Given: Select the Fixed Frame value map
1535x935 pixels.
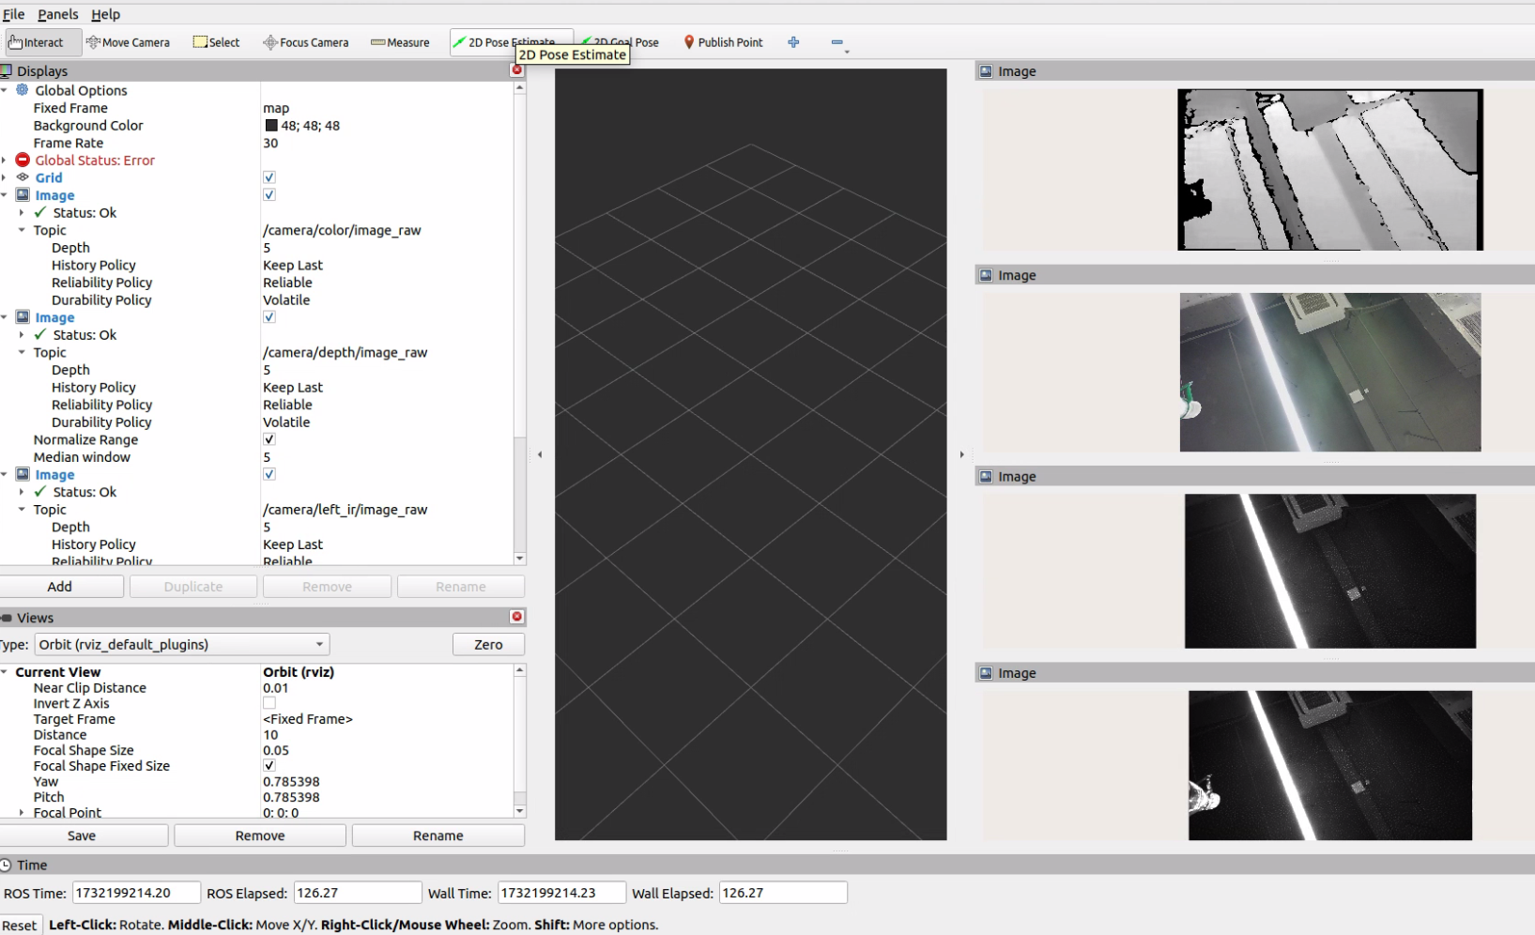Looking at the screenshot, I should (x=276, y=108).
